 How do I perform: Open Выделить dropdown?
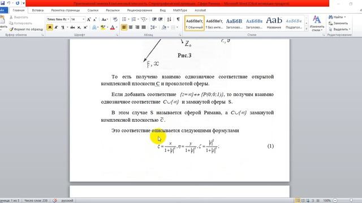tap(339, 29)
